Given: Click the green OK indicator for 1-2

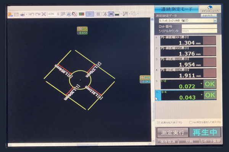Looking at the screenshot, I should click(x=210, y=84).
